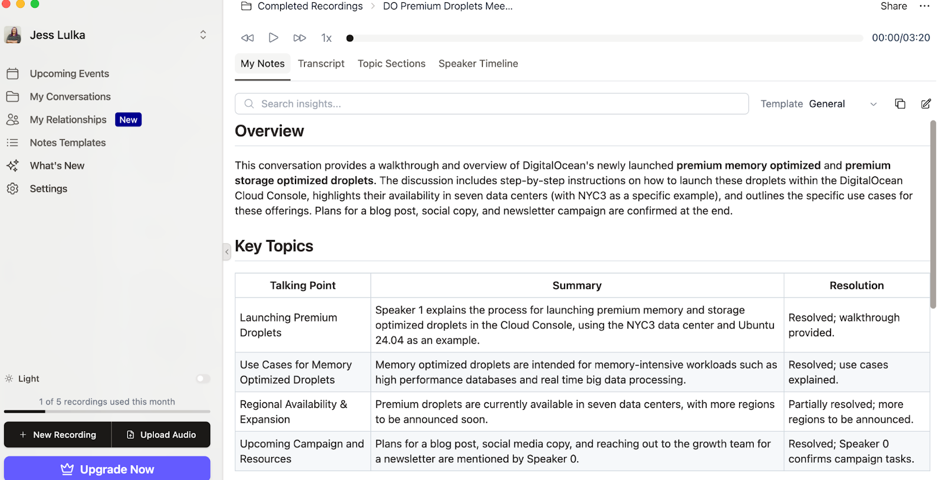939x480 pixels.
Task: Open What's New in the sidebar
Action: tap(57, 166)
